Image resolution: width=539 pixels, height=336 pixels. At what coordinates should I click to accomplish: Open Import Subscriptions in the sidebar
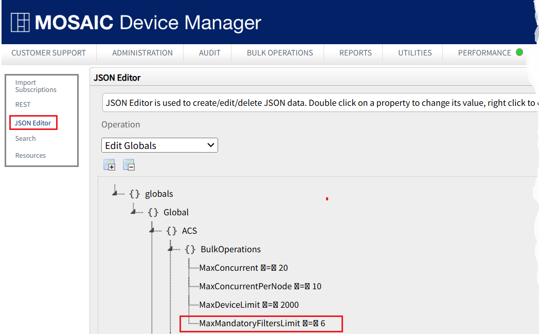(x=35, y=86)
